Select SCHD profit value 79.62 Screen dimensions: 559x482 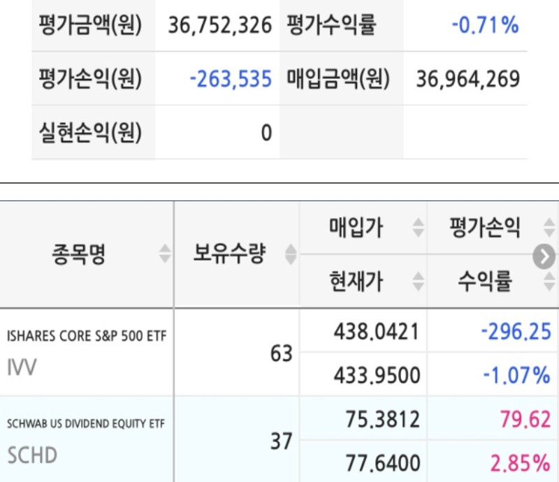[x=525, y=419]
